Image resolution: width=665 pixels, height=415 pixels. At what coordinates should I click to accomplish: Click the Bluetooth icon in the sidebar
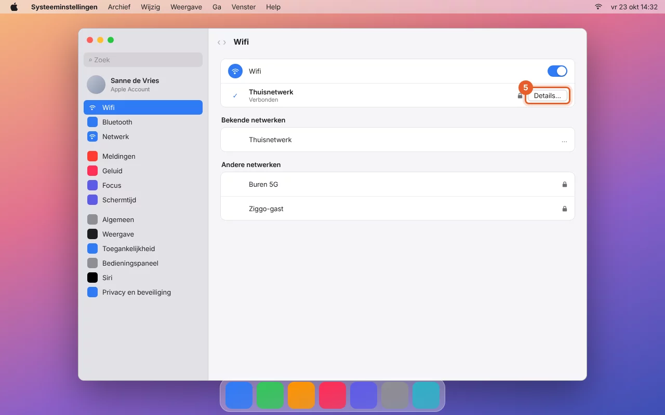pos(92,122)
